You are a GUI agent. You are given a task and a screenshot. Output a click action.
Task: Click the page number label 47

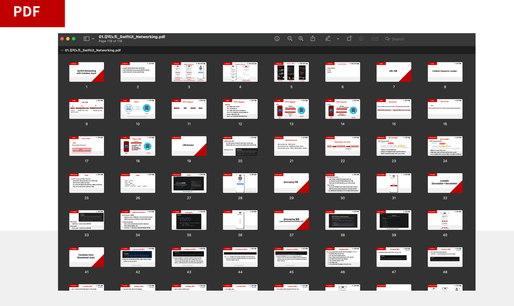tap(394, 272)
